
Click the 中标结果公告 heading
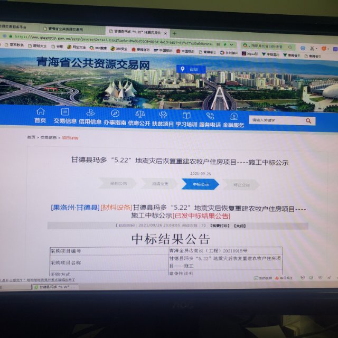click(171, 239)
